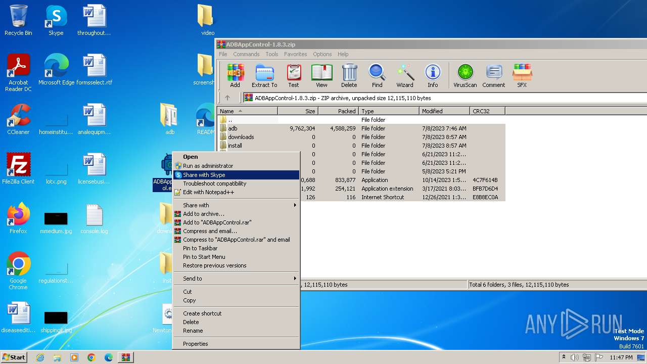This screenshot has width=647, height=364.
Task: Click the archive path address field
Action: pos(445,98)
